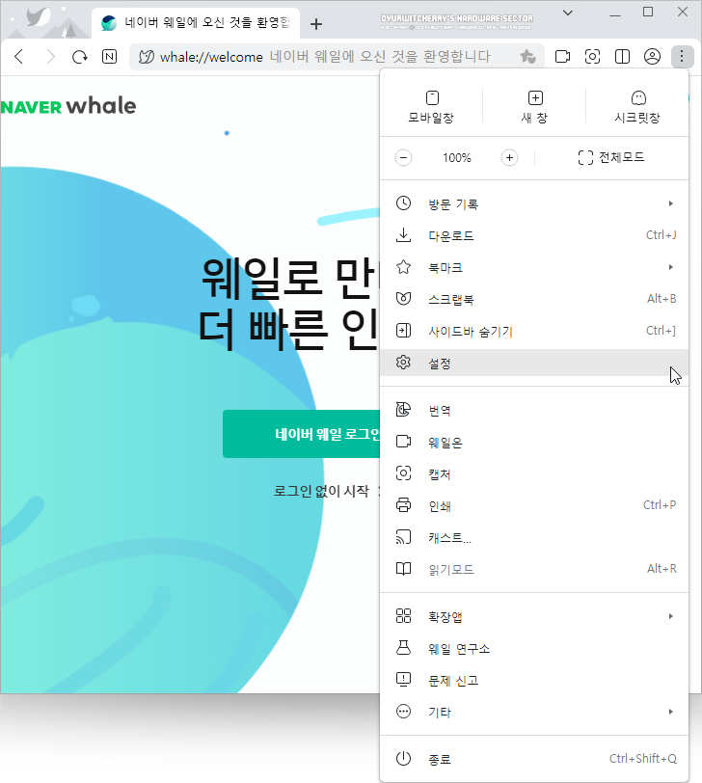Go back with the browser back arrow
Viewport: 702px width, 783px height.
coord(19,57)
